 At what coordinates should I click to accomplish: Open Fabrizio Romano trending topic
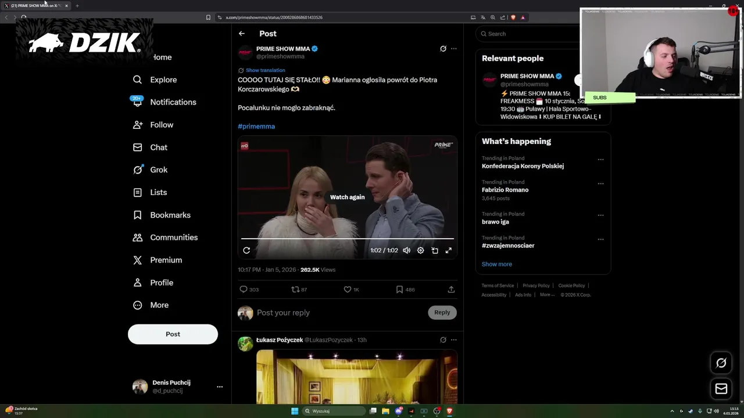[x=505, y=190]
